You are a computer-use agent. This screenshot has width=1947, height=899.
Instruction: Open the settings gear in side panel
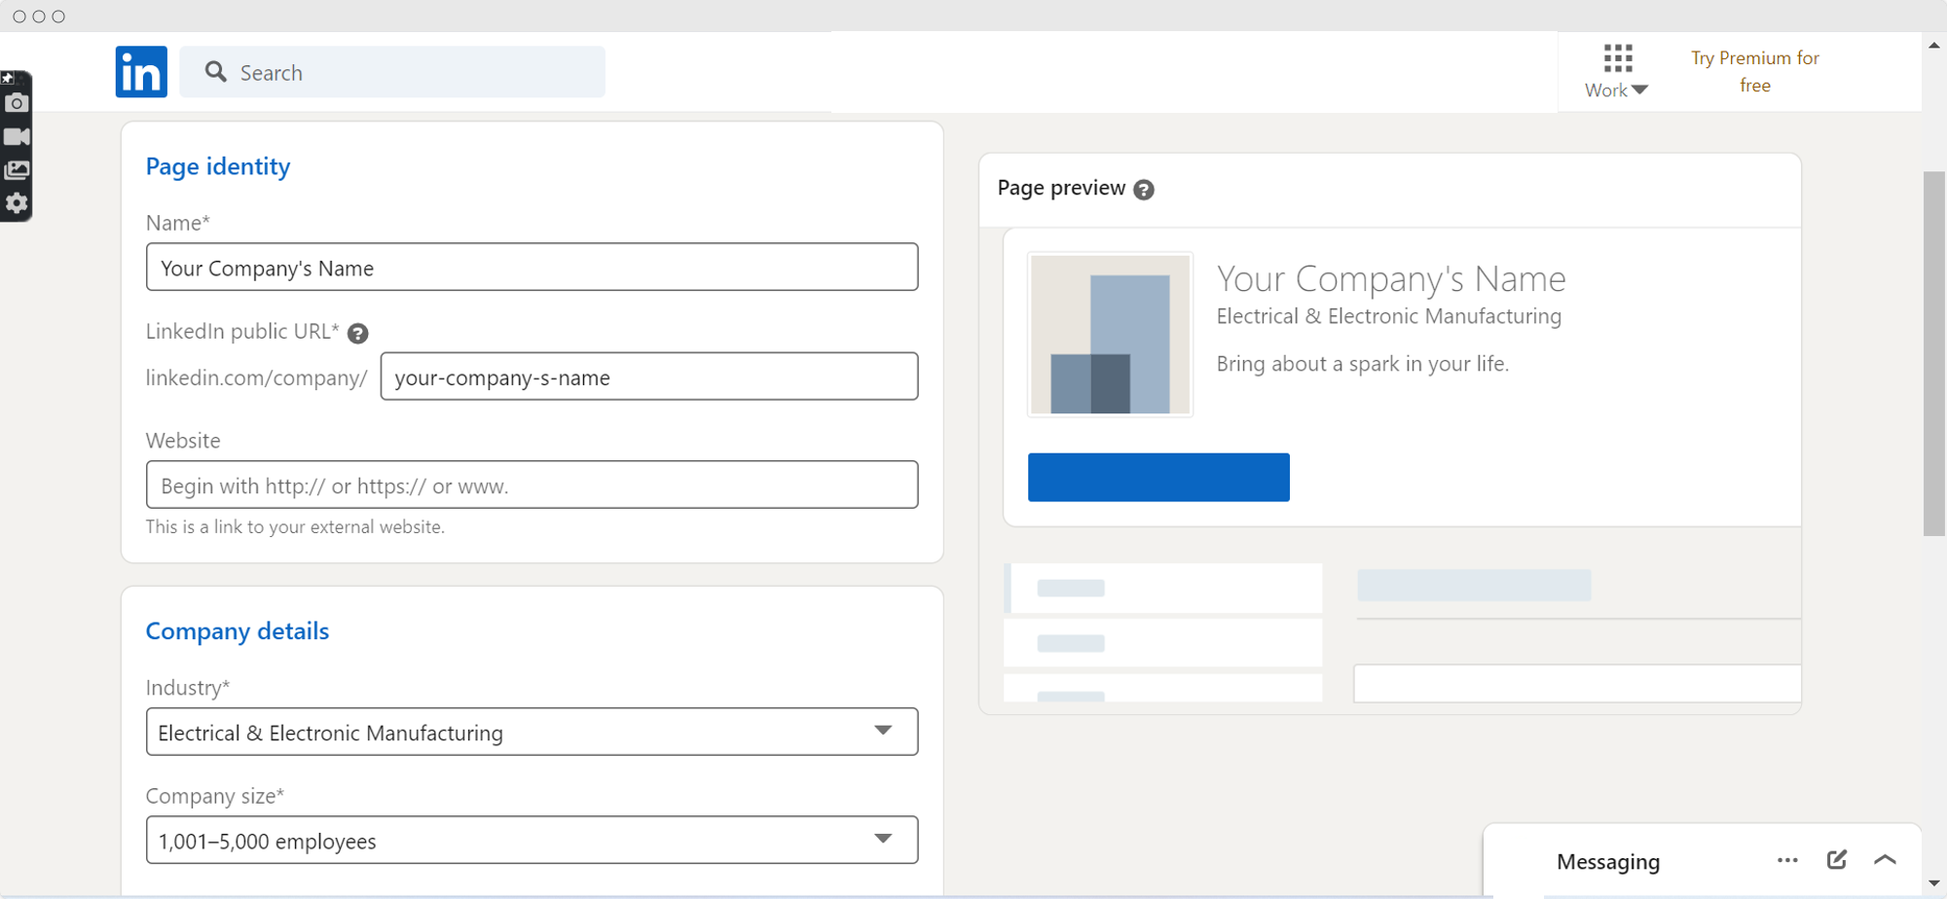click(x=17, y=203)
